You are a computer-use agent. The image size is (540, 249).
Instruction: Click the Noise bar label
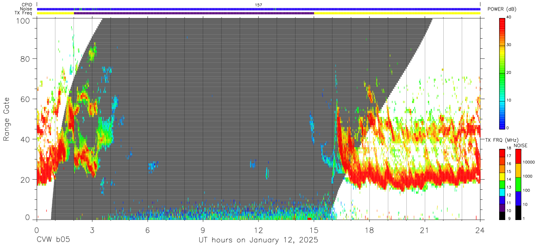pyautogui.click(x=26, y=9)
